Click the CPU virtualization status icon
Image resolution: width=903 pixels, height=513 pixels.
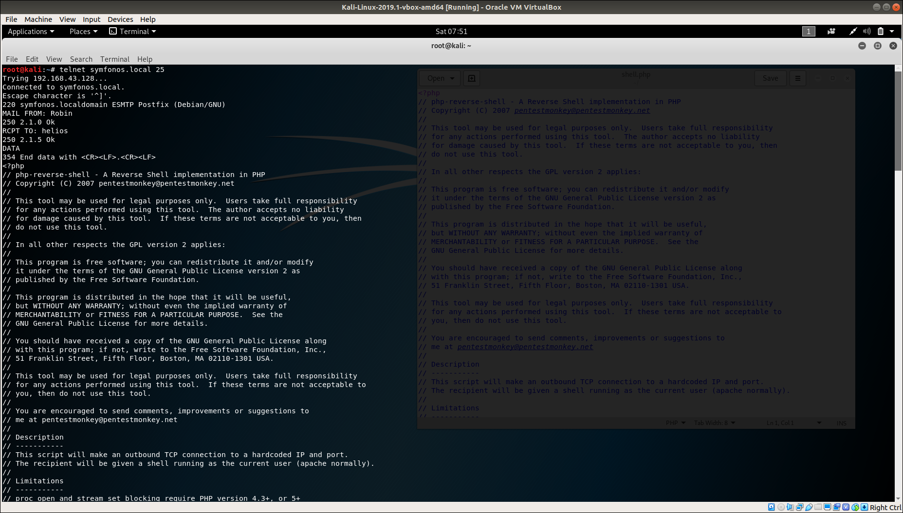click(x=846, y=507)
